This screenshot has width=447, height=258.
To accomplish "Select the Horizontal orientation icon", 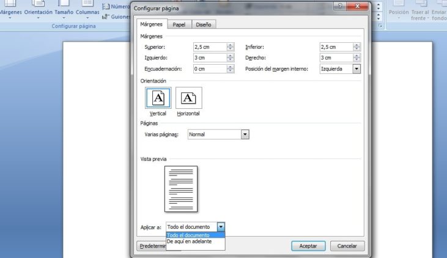I will (188, 98).
